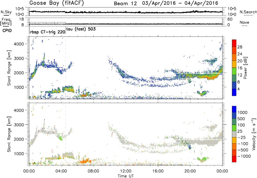Click the '-25' value on Velocity color bar

(241, 137)
